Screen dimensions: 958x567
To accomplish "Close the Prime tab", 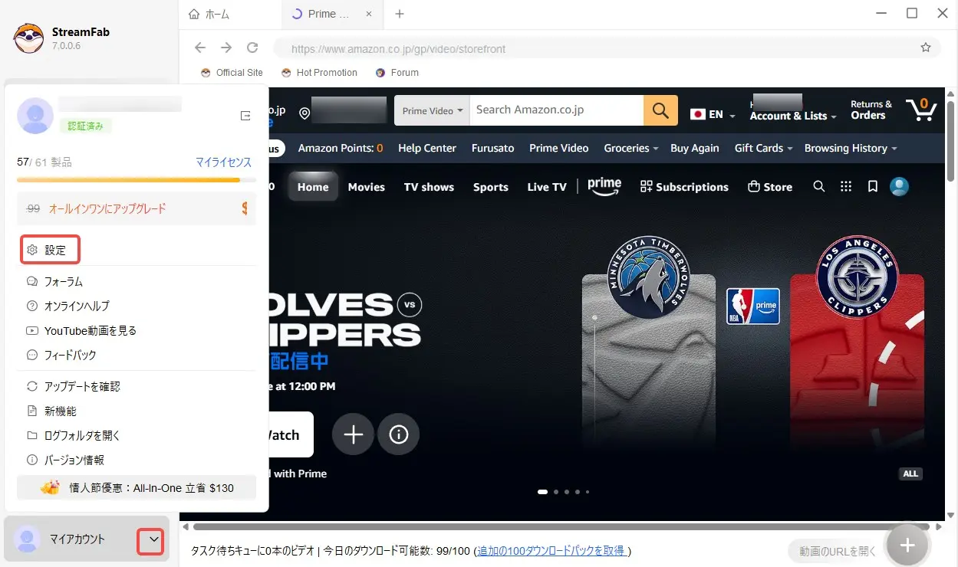I will [x=370, y=14].
